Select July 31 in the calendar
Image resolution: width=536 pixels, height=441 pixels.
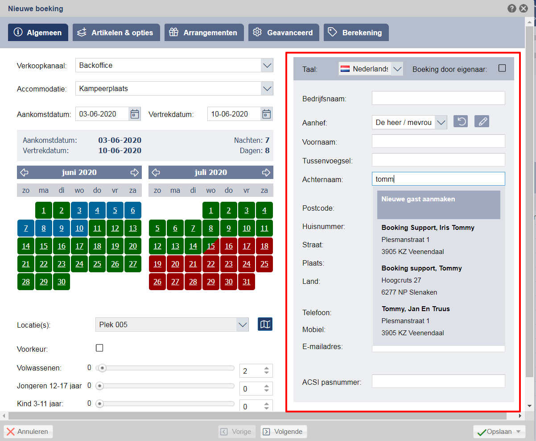click(x=247, y=282)
